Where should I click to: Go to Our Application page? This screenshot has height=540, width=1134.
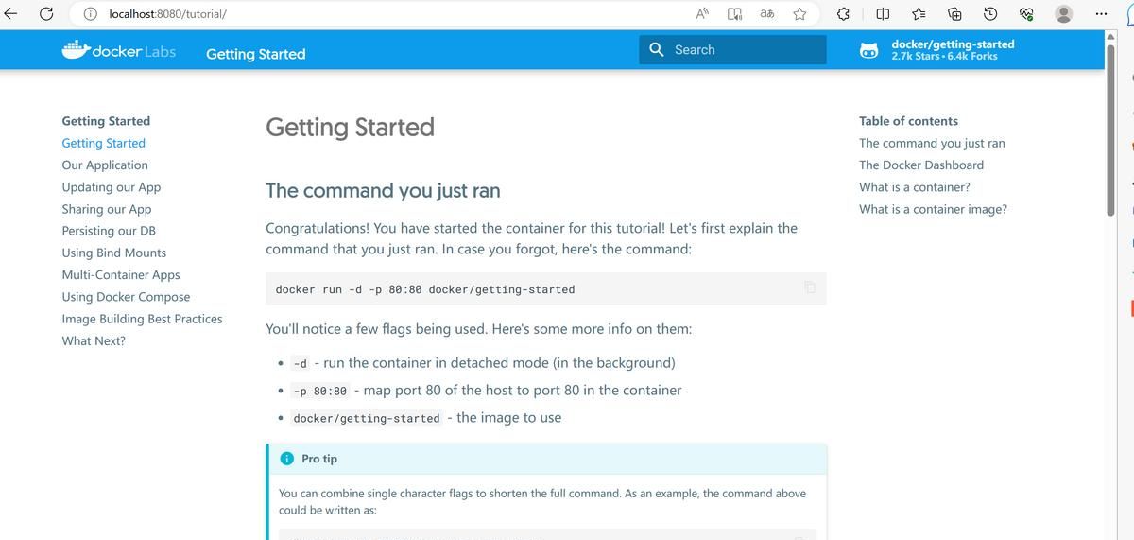point(105,165)
